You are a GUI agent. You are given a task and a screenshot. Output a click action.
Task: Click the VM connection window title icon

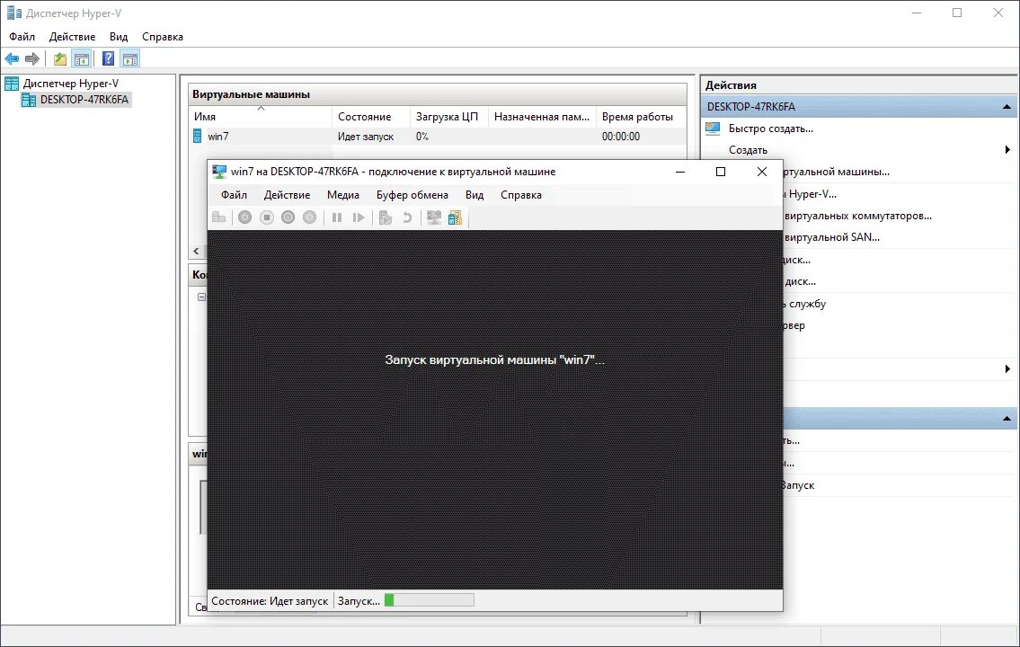pyautogui.click(x=219, y=172)
